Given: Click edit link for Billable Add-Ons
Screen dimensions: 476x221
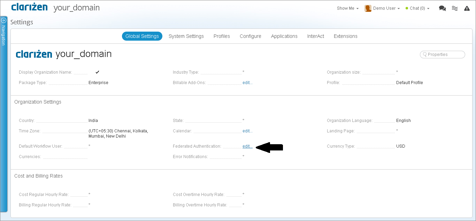Looking at the screenshot, I should click(x=247, y=83).
